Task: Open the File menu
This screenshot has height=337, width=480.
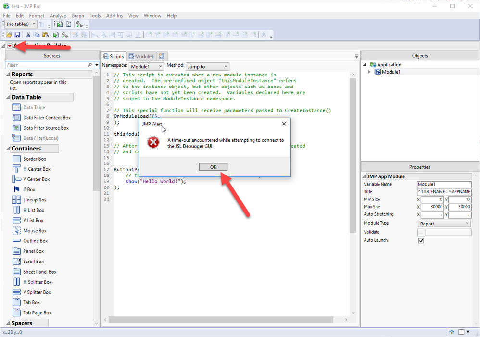Action: tap(7, 15)
